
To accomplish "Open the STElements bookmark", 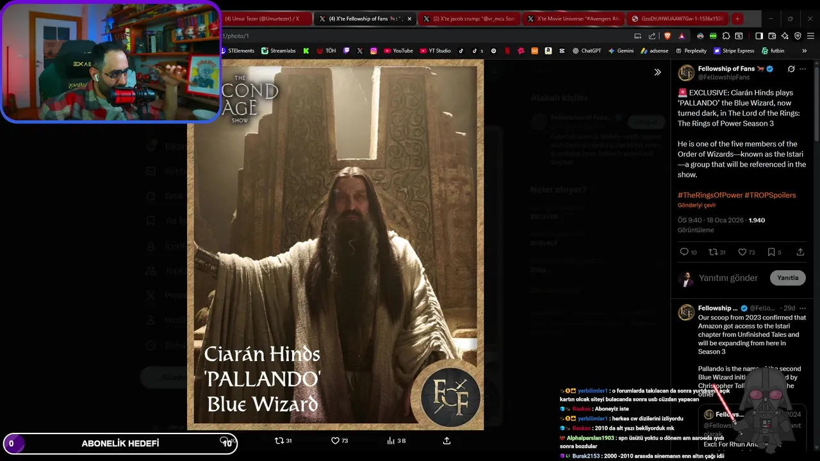I will click(x=237, y=51).
